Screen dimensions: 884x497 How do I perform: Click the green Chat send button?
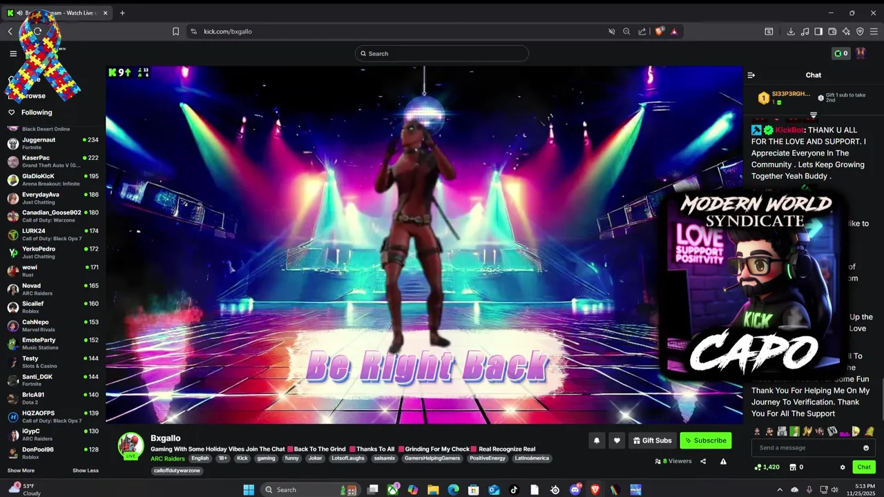coord(864,467)
